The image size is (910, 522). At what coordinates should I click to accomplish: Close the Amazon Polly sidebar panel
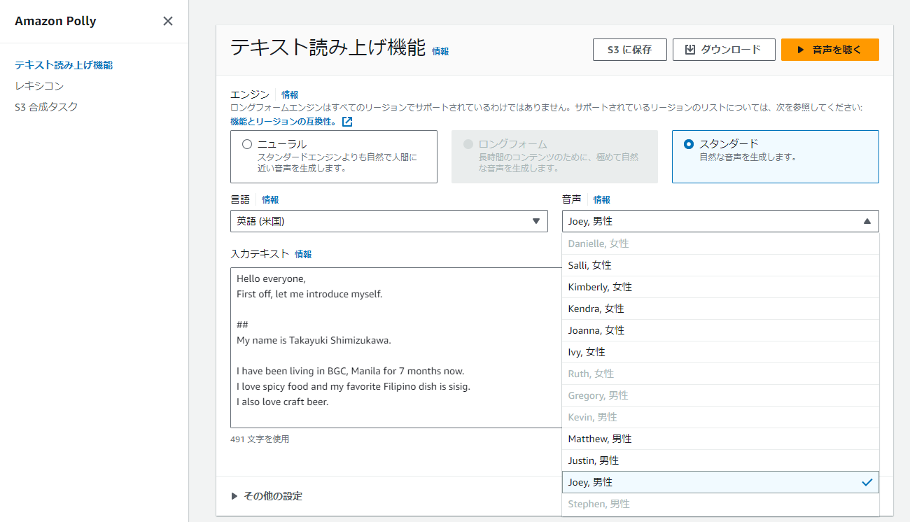click(168, 21)
